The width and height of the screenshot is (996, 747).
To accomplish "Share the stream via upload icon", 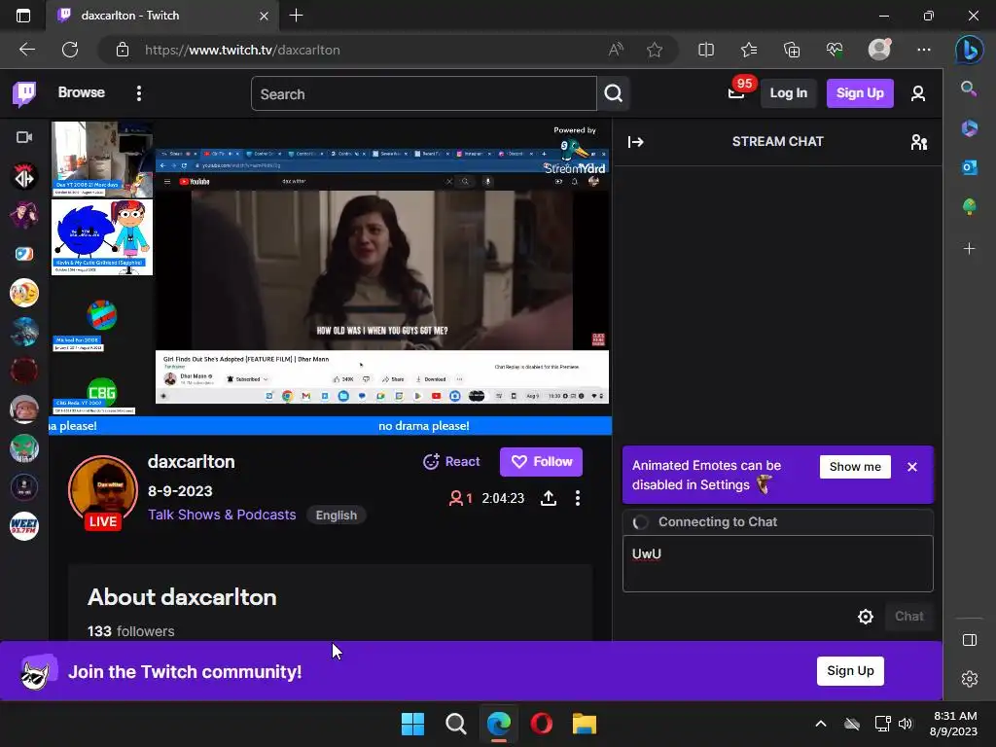I will pyautogui.click(x=549, y=498).
